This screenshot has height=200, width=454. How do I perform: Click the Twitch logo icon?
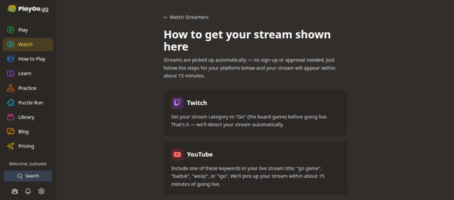(177, 103)
